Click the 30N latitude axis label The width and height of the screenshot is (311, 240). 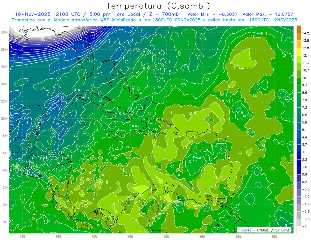point(4,32)
